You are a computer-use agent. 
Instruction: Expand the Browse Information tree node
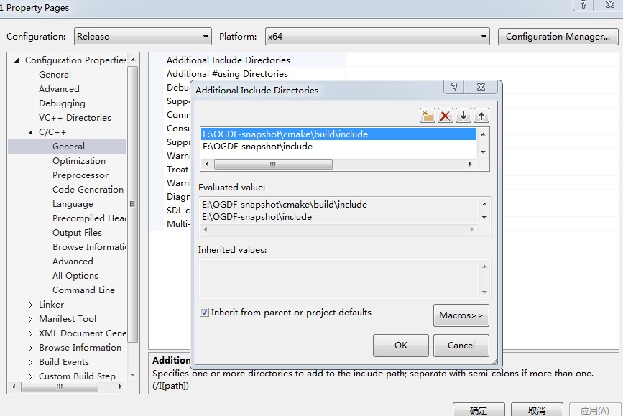[x=30, y=348]
